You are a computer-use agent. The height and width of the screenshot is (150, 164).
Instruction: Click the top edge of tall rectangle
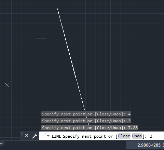click(x=41, y=38)
